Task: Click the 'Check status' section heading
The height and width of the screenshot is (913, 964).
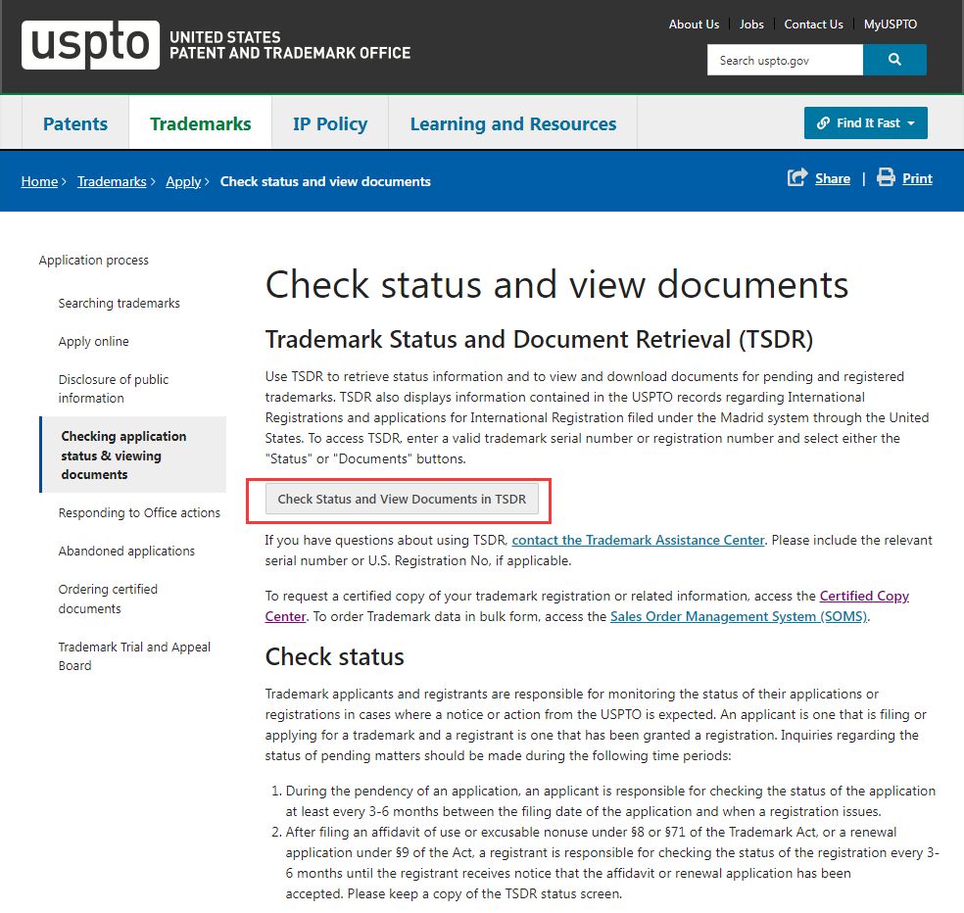Action: (334, 656)
